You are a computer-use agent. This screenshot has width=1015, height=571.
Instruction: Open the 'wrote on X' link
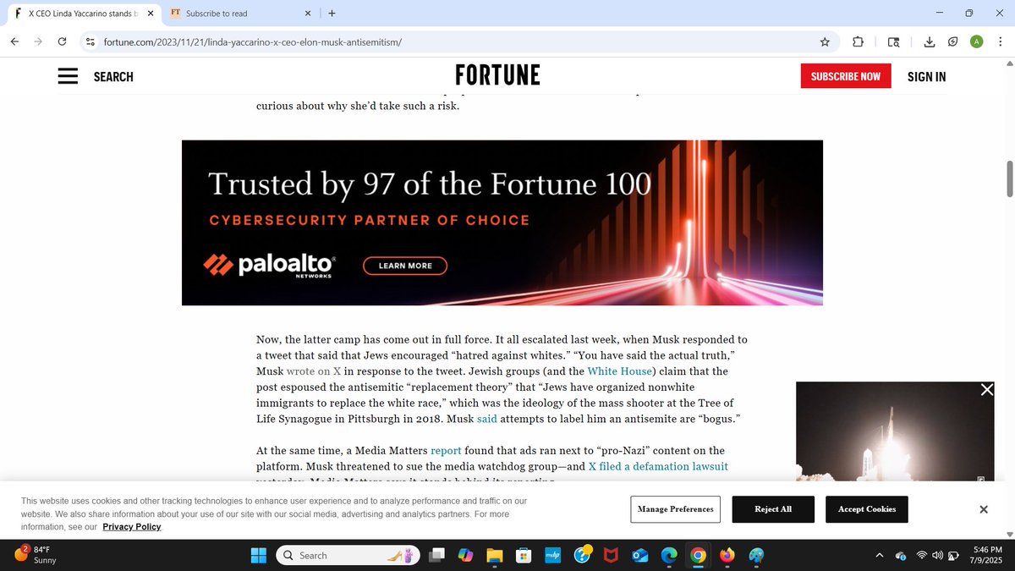coord(314,371)
